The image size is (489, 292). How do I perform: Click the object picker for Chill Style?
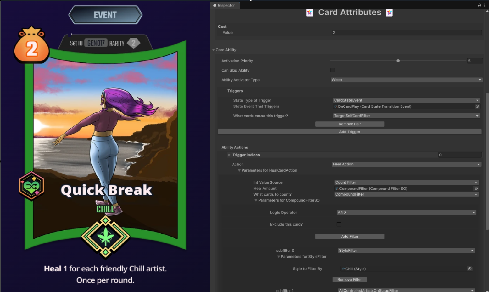(x=469, y=269)
